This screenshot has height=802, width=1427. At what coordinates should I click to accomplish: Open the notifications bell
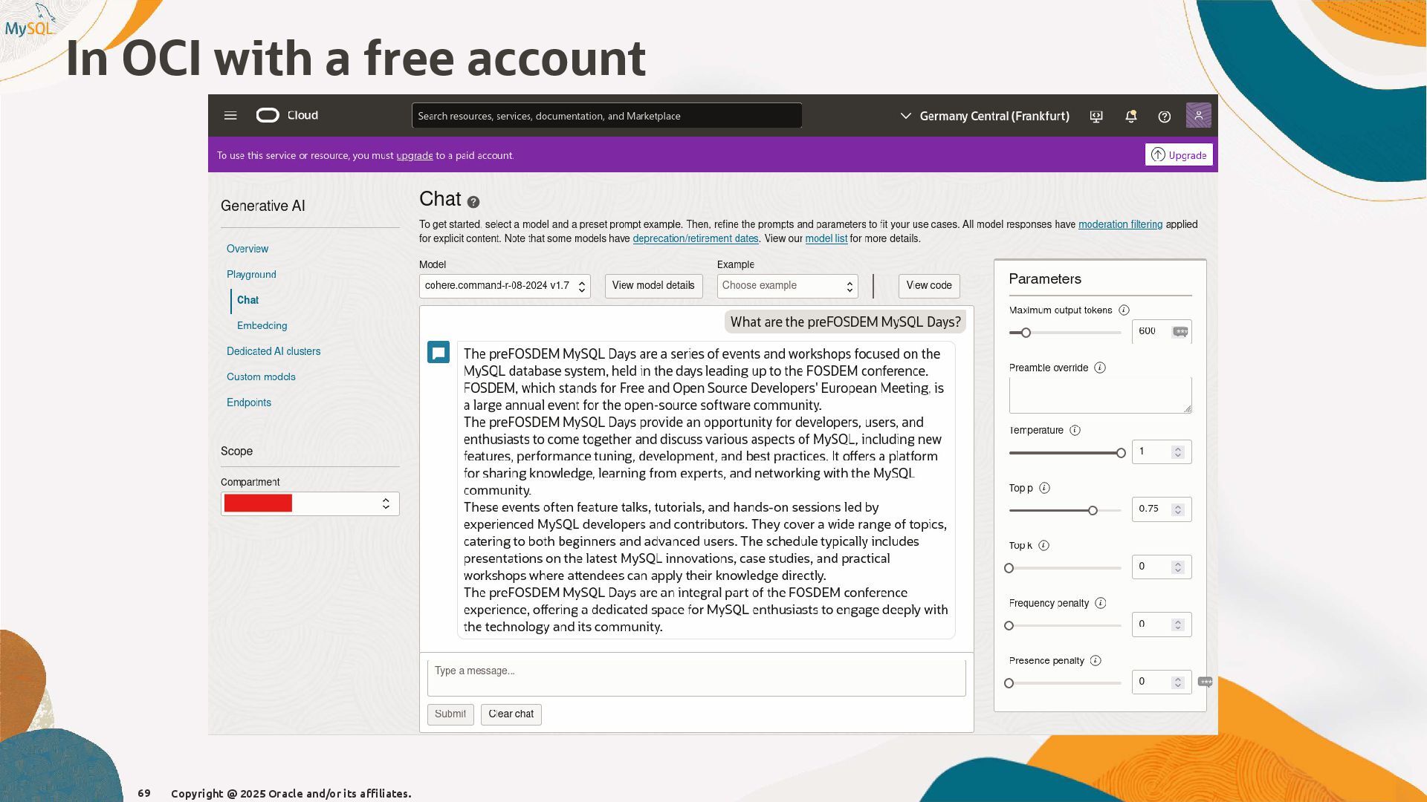click(x=1131, y=117)
